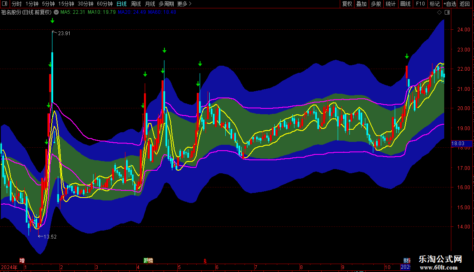
Task: Toggle the right panel icon near price axis
Action: click(447, 13)
